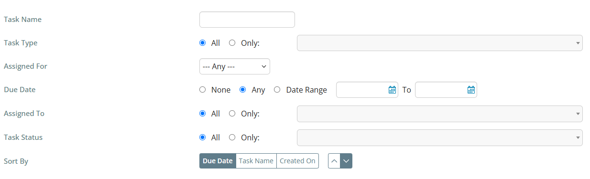Click the Task Name label
Screen dimensions: 590x179
22,20
